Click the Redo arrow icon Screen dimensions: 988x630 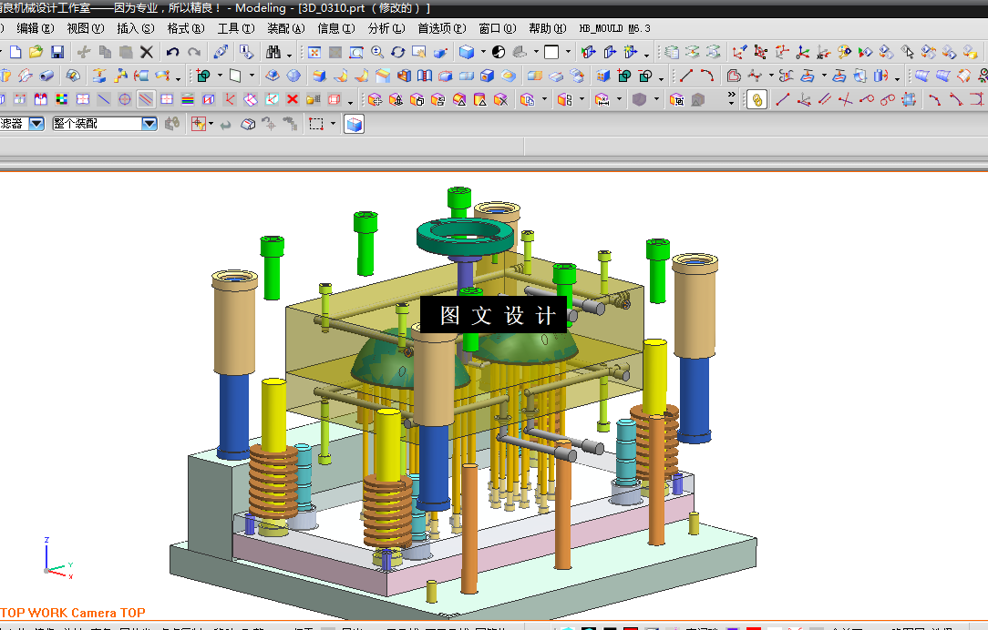coord(194,52)
